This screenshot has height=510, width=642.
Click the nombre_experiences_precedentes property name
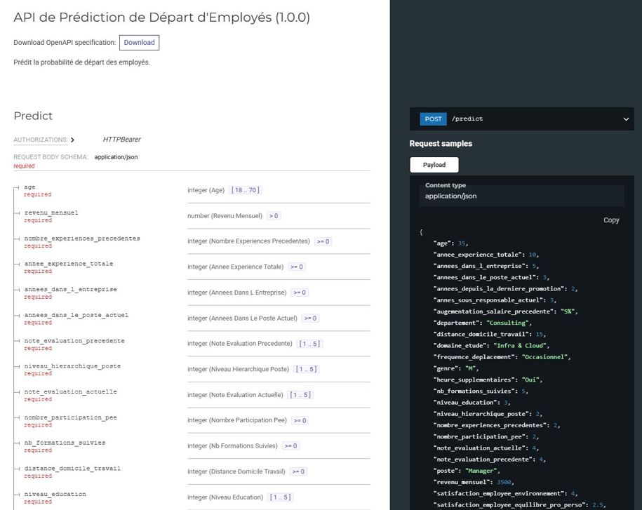pos(82,239)
